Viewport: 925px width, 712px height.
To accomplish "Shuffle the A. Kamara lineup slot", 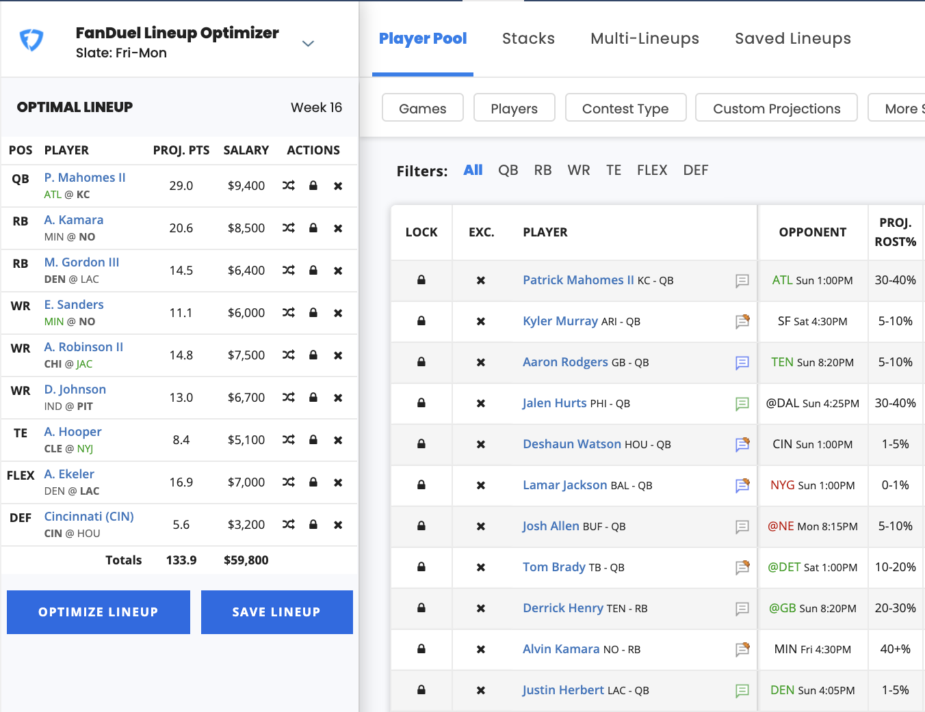I will point(289,228).
